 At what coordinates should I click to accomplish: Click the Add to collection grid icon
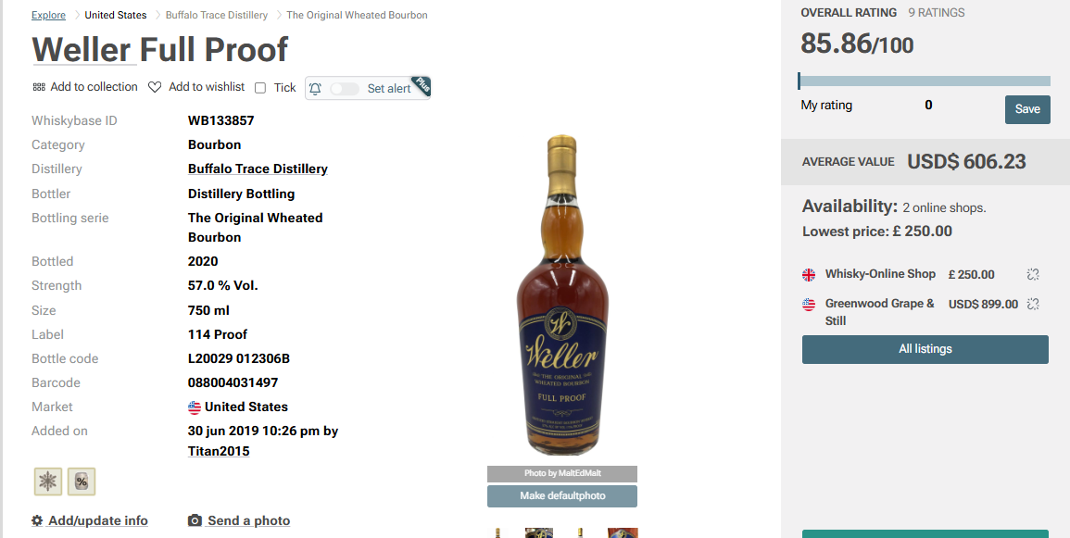[x=39, y=87]
